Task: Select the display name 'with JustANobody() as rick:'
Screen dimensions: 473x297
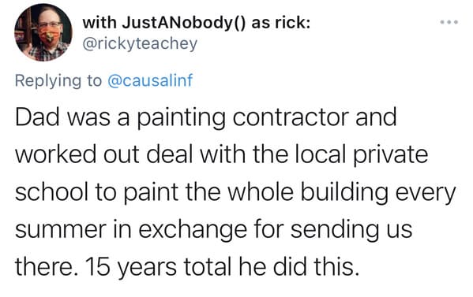Action: click(197, 23)
